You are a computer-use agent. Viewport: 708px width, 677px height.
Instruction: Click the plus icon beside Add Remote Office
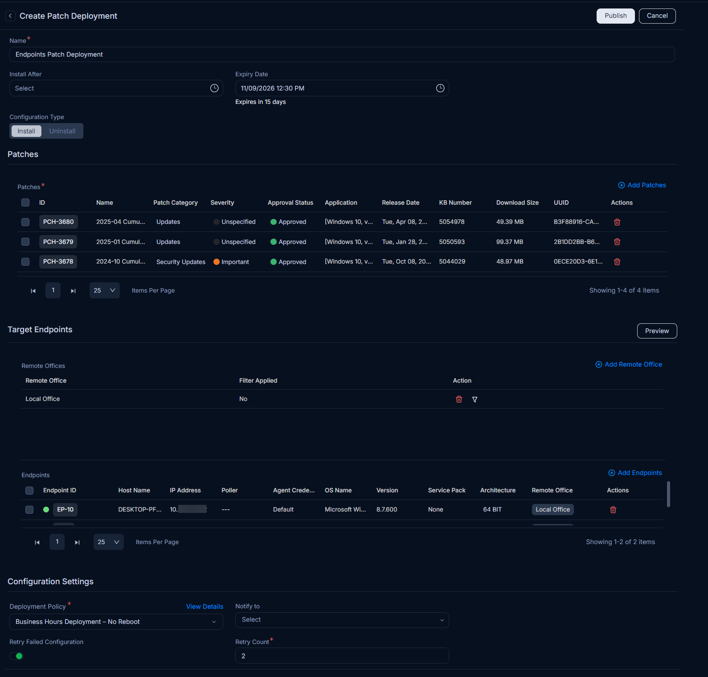pyautogui.click(x=599, y=364)
